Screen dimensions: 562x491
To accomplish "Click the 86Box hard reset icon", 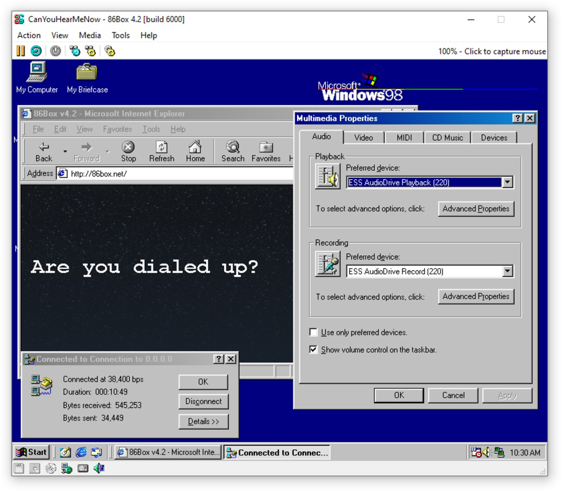I will tap(36, 51).
